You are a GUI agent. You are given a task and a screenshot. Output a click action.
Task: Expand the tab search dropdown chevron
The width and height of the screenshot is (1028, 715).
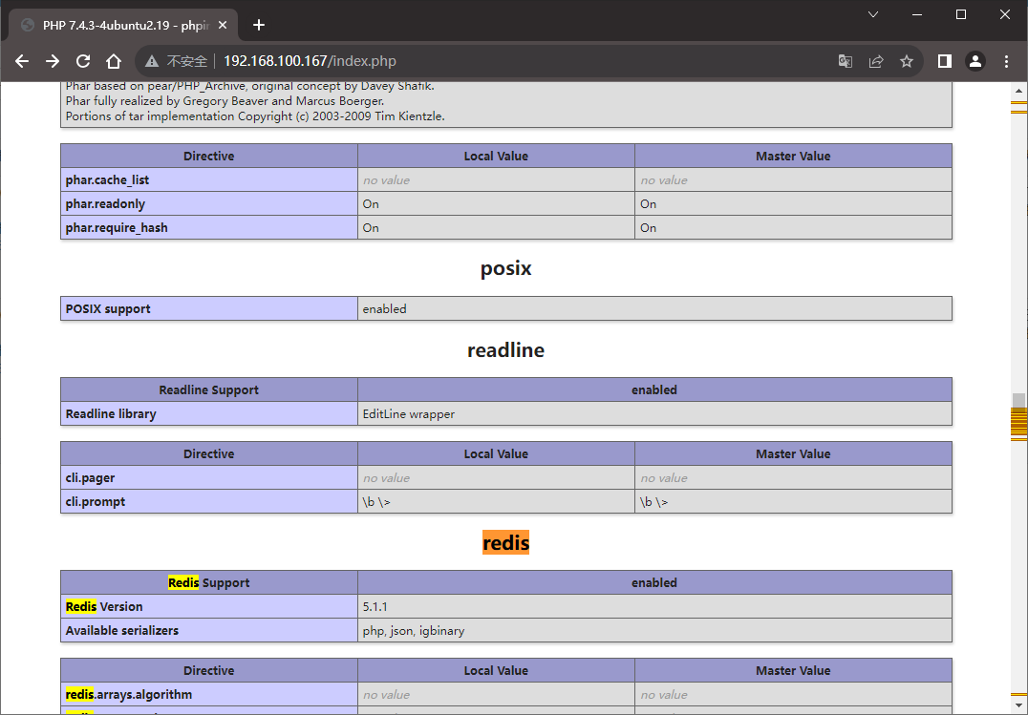pos(873,14)
